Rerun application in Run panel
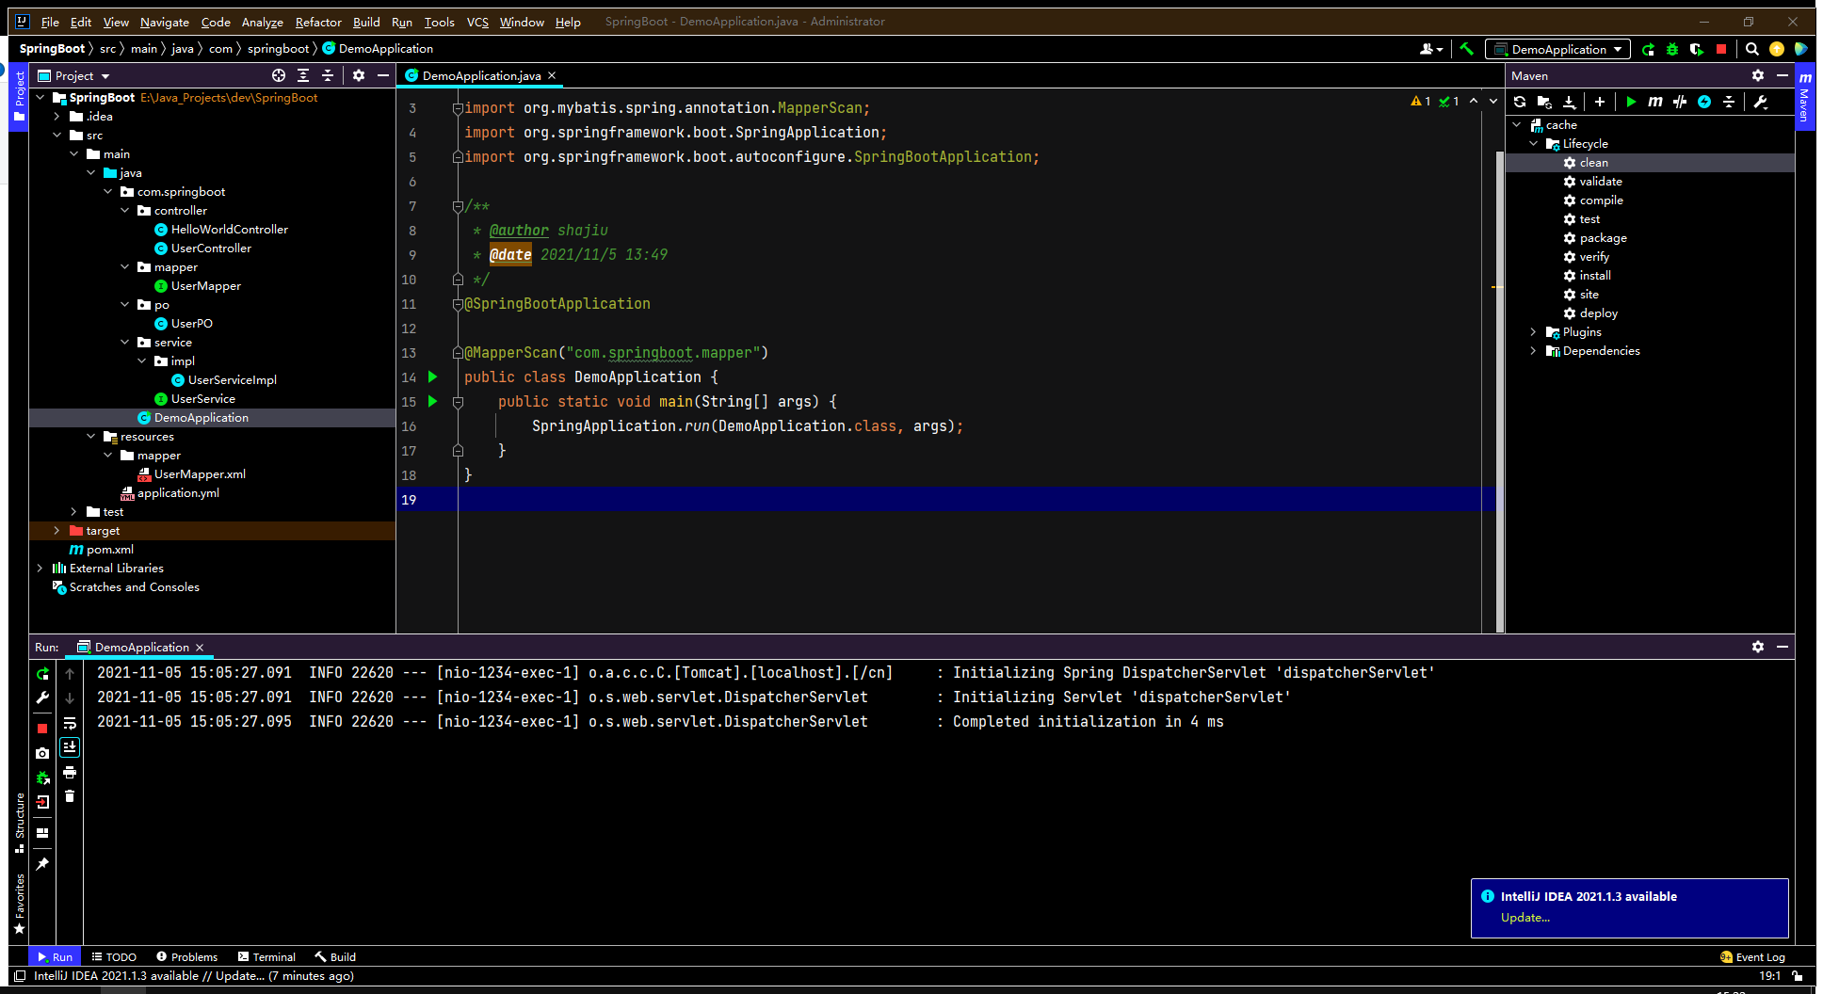This screenshot has height=994, width=1823. [42, 674]
